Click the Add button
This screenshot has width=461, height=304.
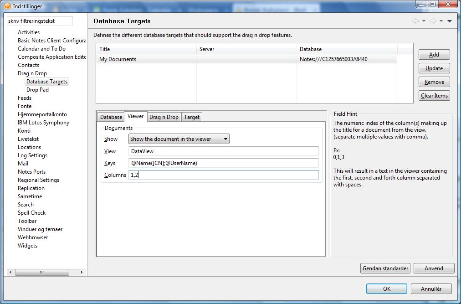coord(434,54)
